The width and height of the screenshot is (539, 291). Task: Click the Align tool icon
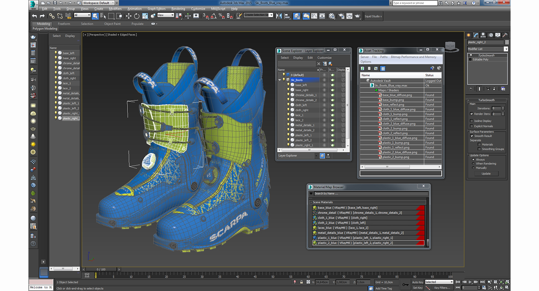coord(287,16)
